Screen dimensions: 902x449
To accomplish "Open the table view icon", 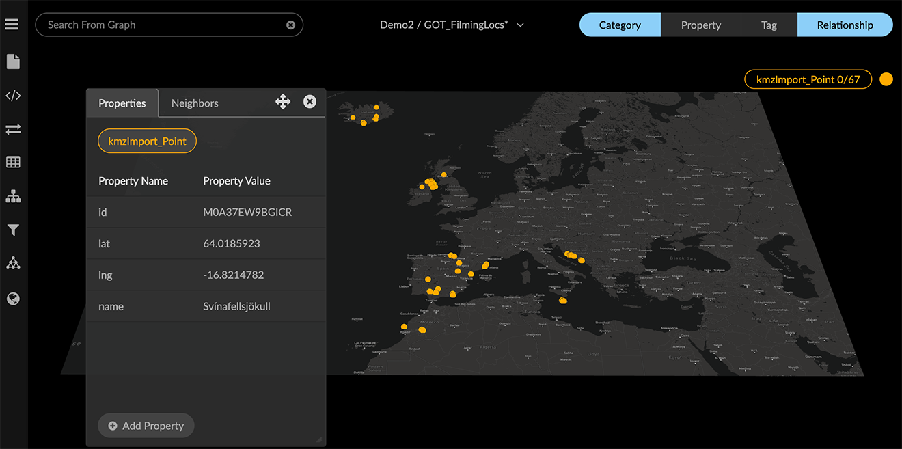I will pyautogui.click(x=13, y=163).
